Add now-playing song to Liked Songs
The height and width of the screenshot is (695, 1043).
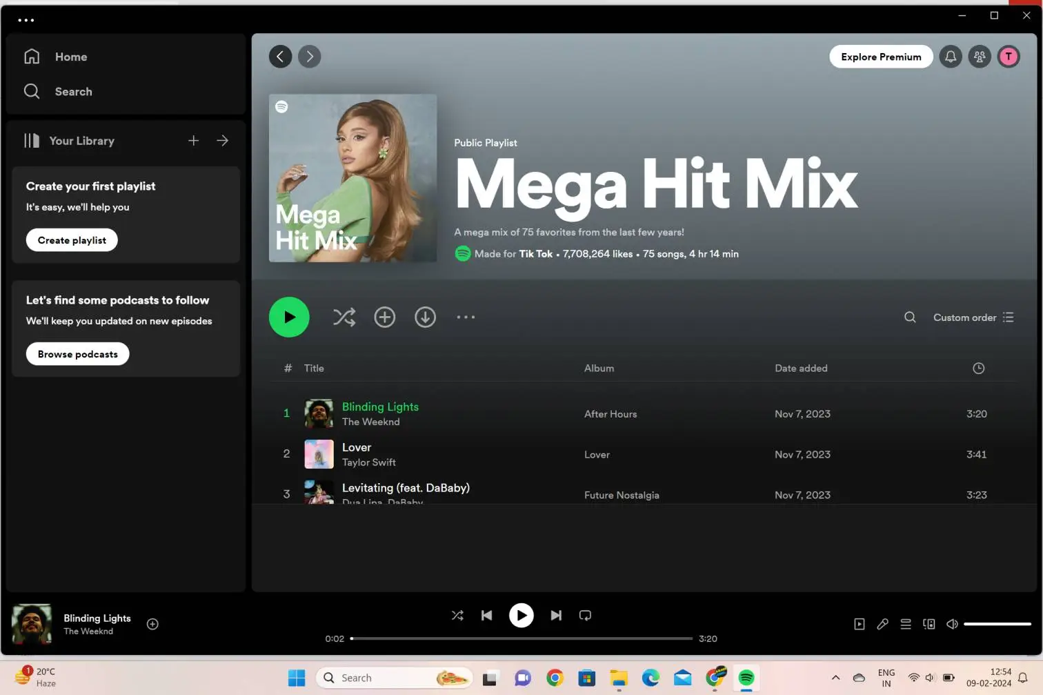pos(152,624)
